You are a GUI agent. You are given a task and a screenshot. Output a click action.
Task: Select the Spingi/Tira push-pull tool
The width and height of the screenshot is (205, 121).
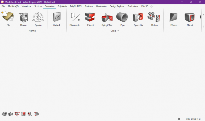pos(107,17)
